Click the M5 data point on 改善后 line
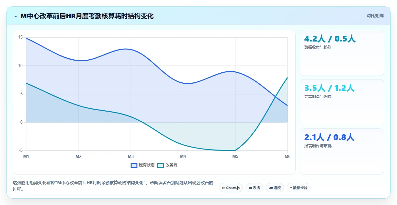Image resolution: width=397 pixels, height=205 pixels. [235, 151]
